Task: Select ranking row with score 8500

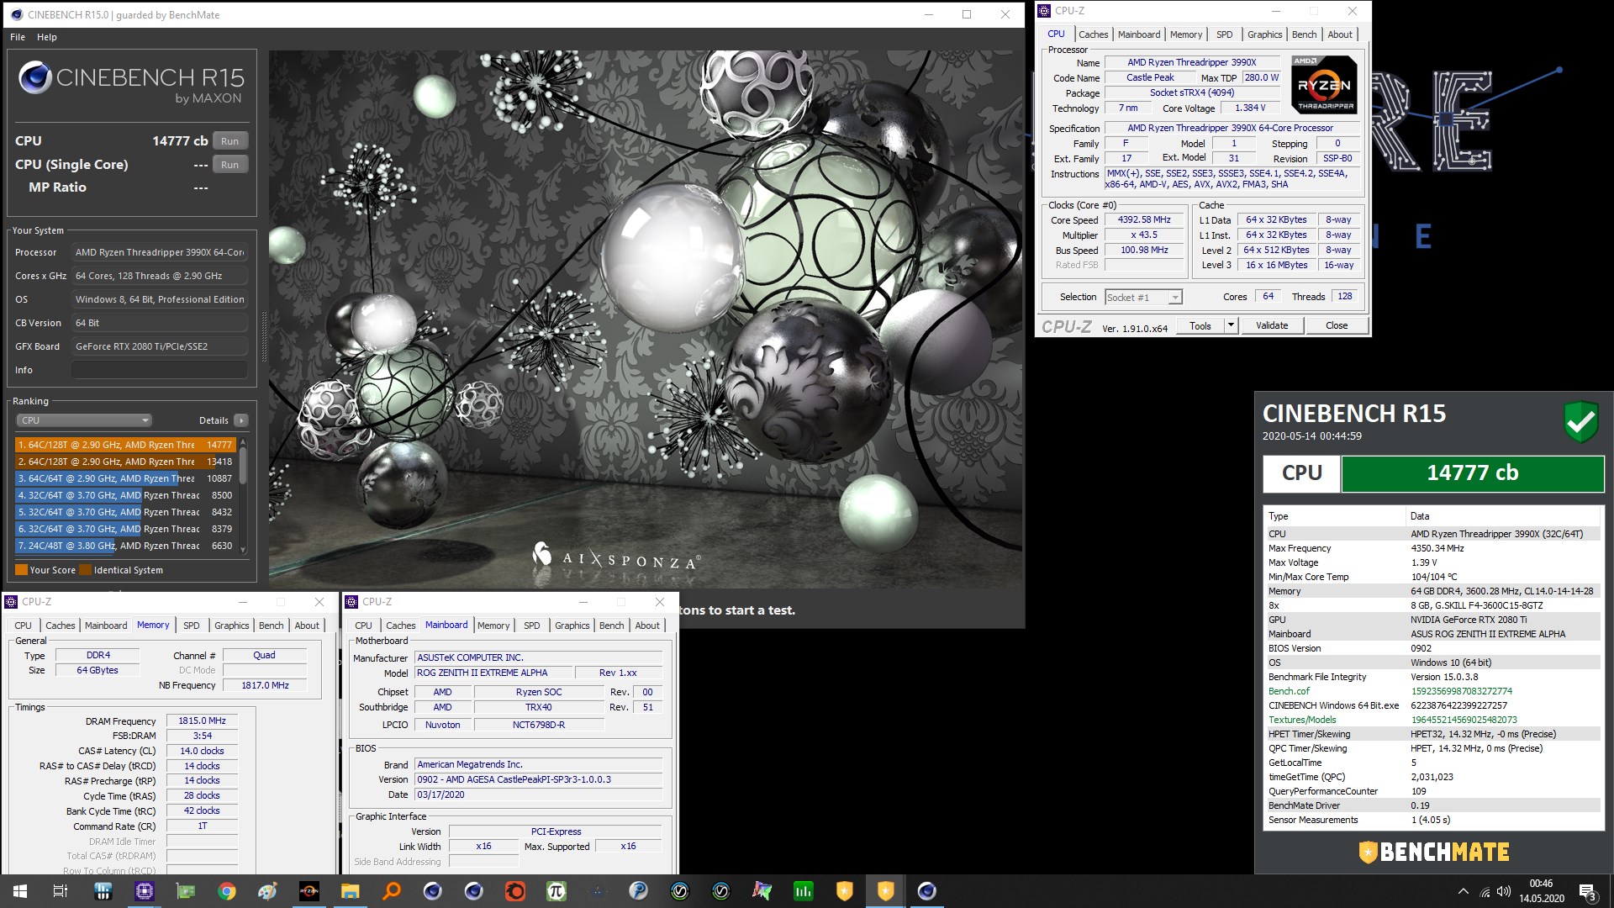Action: click(x=125, y=495)
